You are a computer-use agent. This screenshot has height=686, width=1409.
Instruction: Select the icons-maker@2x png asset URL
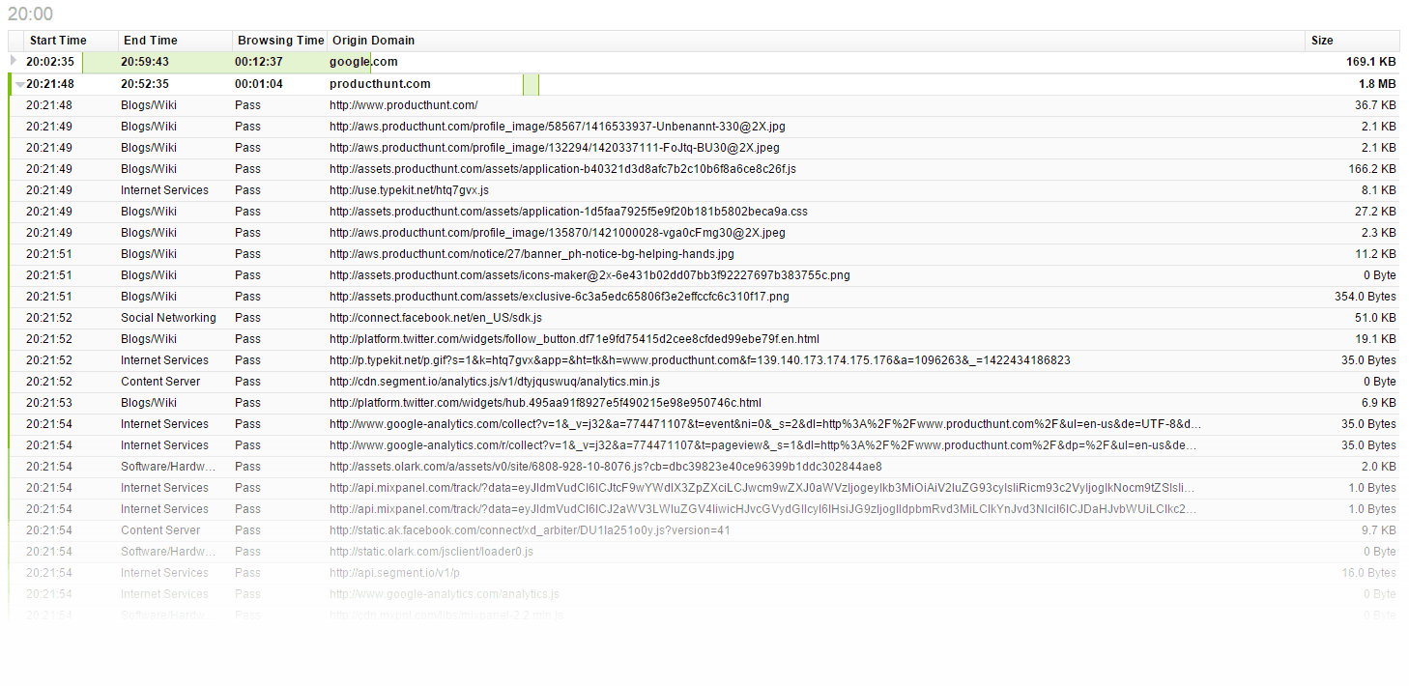[589, 275]
